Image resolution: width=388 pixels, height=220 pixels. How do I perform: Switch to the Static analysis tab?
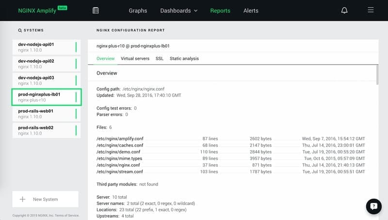click(x=184, y=58)
